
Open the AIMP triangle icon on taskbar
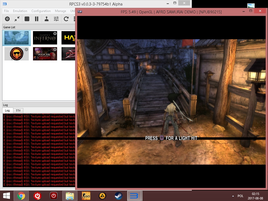102,196
